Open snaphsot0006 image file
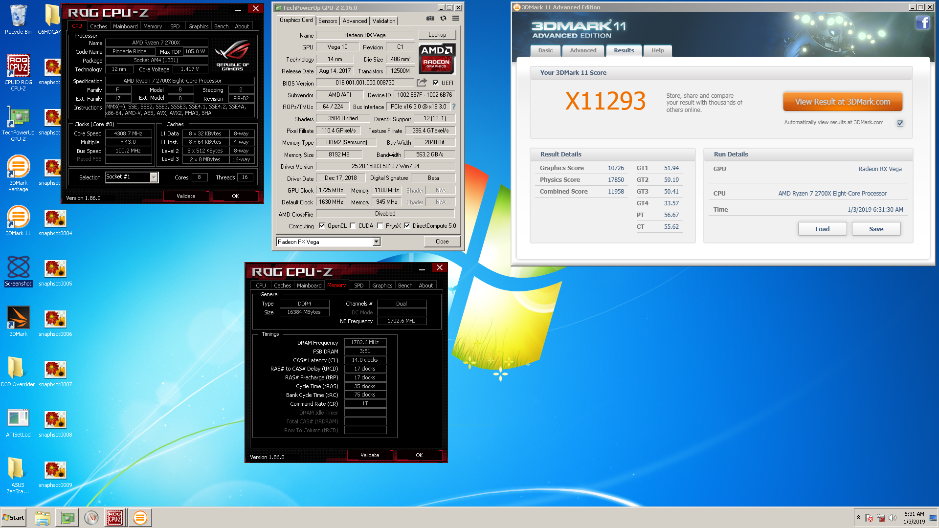The image size is (939, 528). coord(55,323)
